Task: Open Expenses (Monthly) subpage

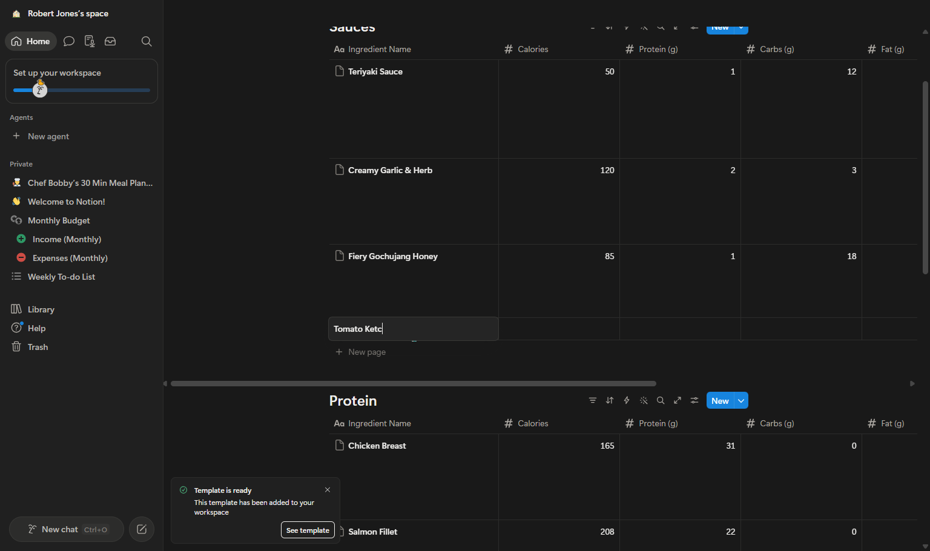Action: (x=70, y=258)
